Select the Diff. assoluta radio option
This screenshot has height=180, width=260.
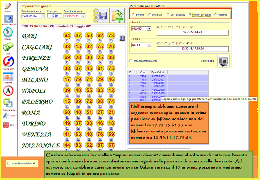168,15
